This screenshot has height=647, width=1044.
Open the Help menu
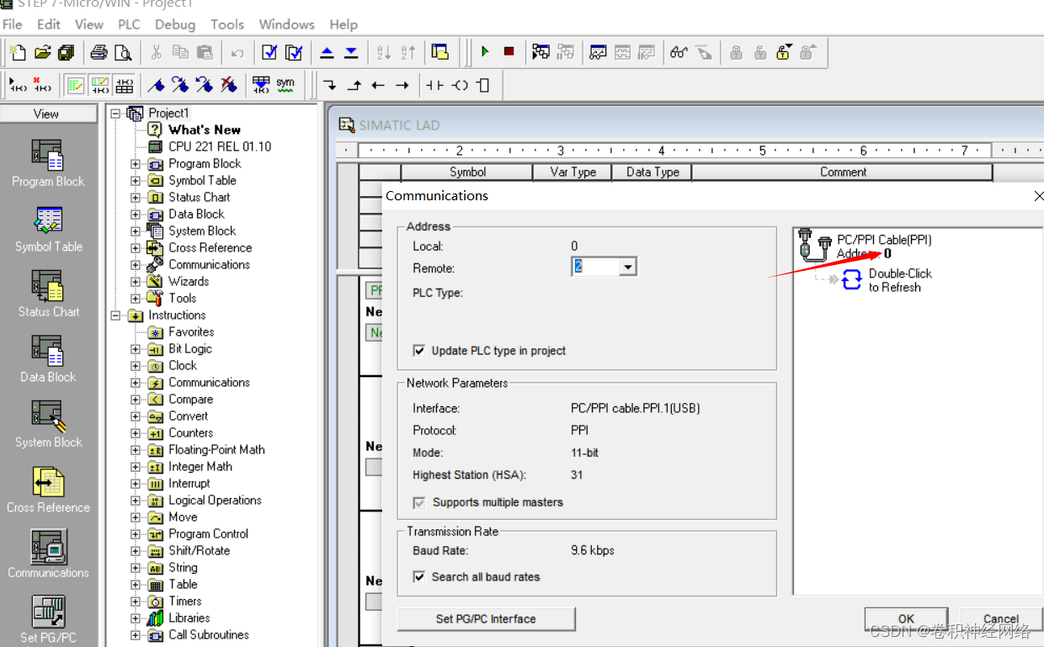344,24
